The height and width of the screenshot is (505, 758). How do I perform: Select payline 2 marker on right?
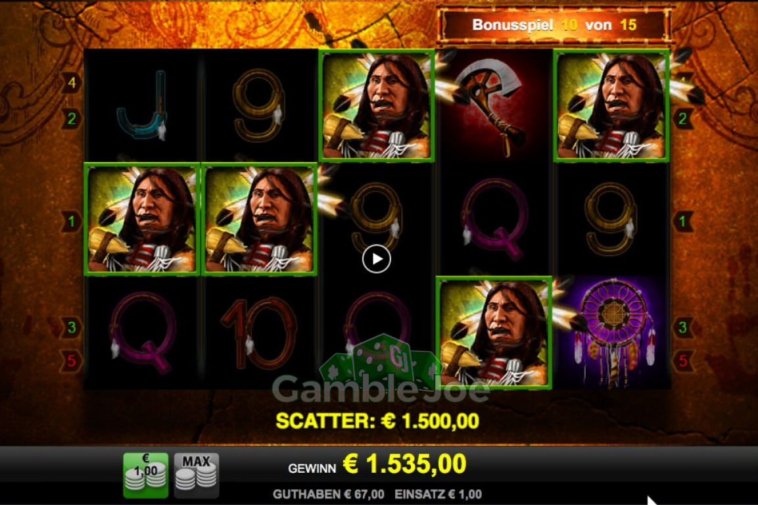(x=682, y=118)
